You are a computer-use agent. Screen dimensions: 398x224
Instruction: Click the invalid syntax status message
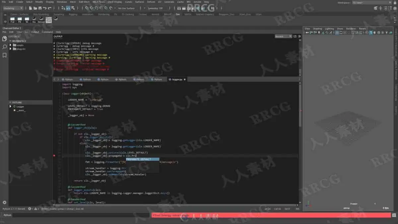pyautogui.click(x=62, y=209)
